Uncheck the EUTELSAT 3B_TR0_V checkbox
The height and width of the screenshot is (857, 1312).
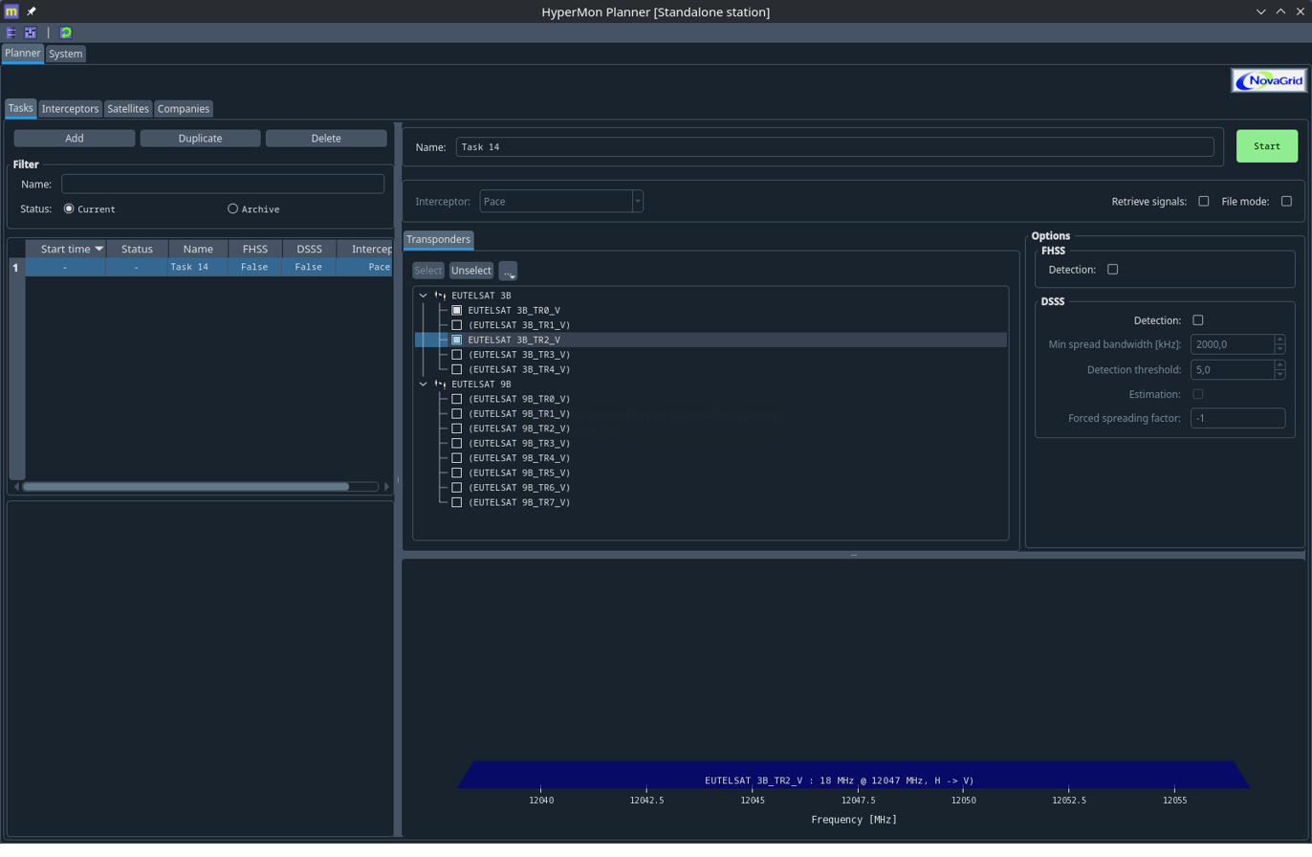pos(457,310)
